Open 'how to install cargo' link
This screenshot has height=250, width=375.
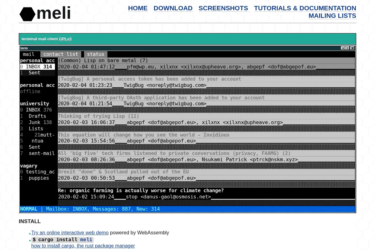83,246
